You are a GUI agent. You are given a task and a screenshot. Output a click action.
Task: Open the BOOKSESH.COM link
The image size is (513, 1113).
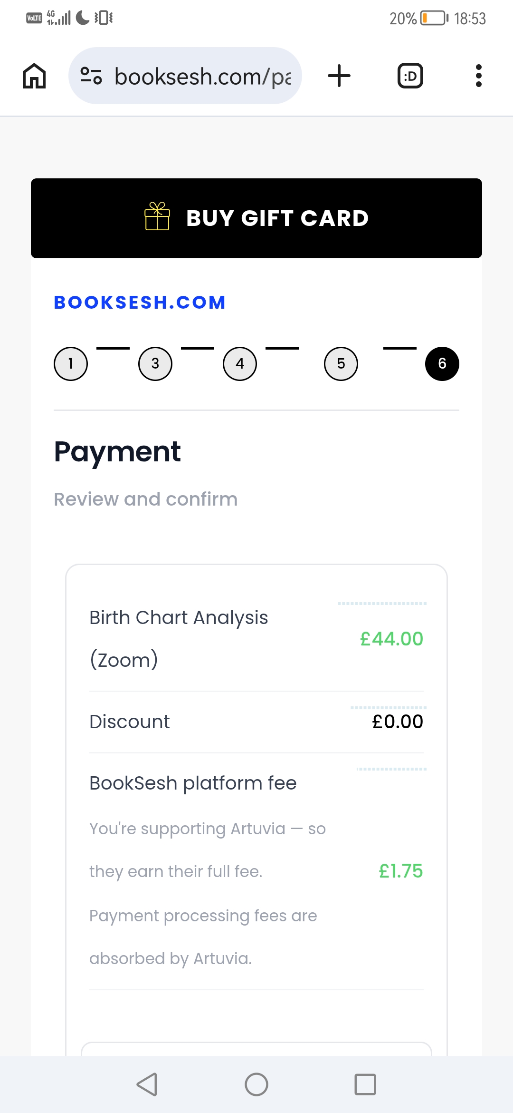(140, 303)
